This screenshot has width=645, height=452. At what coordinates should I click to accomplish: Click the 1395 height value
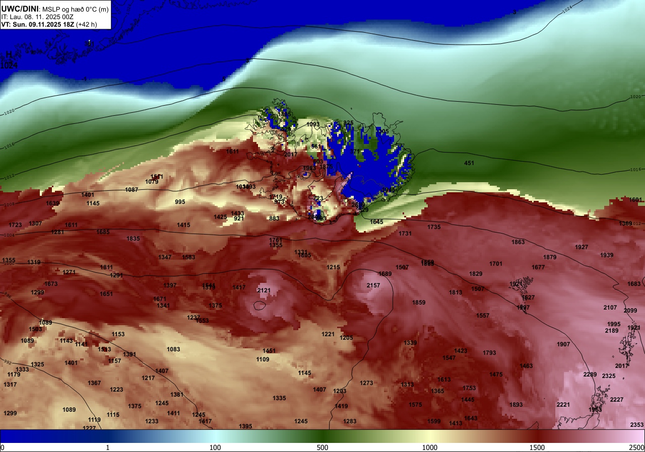click(x=245, y=426)
